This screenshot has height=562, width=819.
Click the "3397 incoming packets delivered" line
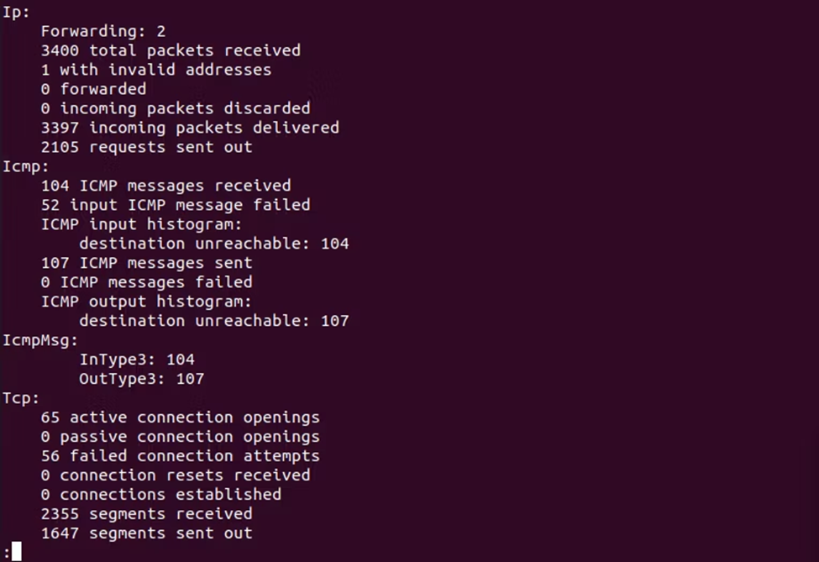point(190,128)
